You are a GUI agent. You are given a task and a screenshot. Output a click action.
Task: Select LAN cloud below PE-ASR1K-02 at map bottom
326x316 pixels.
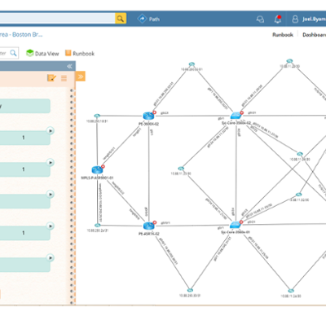190,290
